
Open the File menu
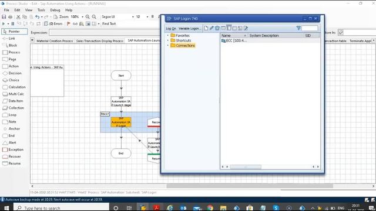point(6,10)
